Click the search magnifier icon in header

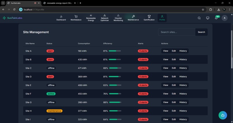pyautogui.click(x=199, y=18)
